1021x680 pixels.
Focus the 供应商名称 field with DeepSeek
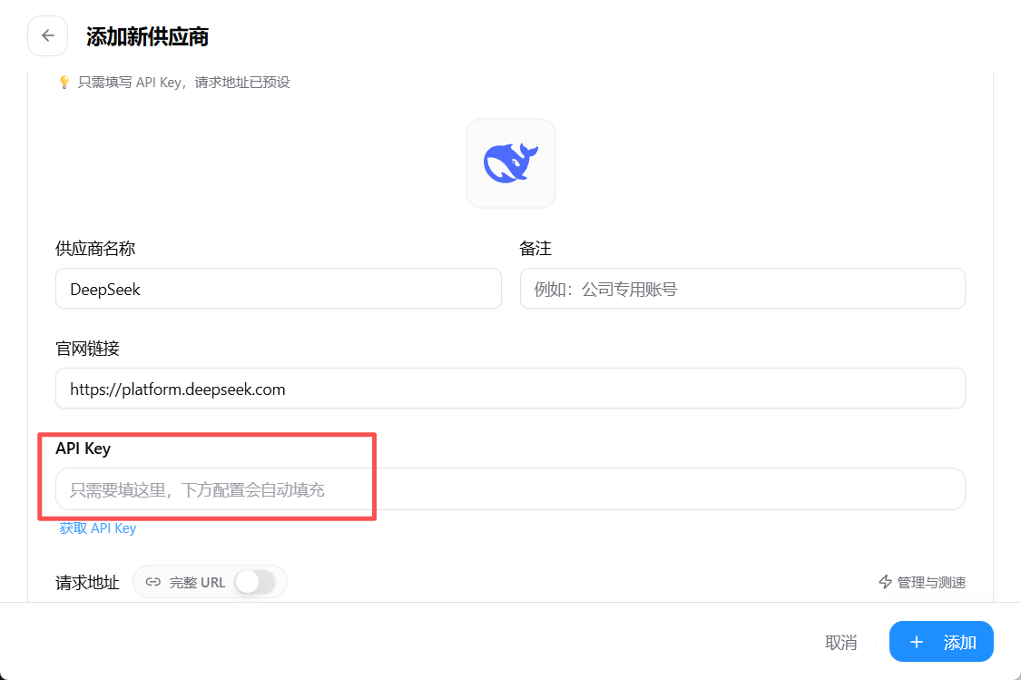coord(279,289)
